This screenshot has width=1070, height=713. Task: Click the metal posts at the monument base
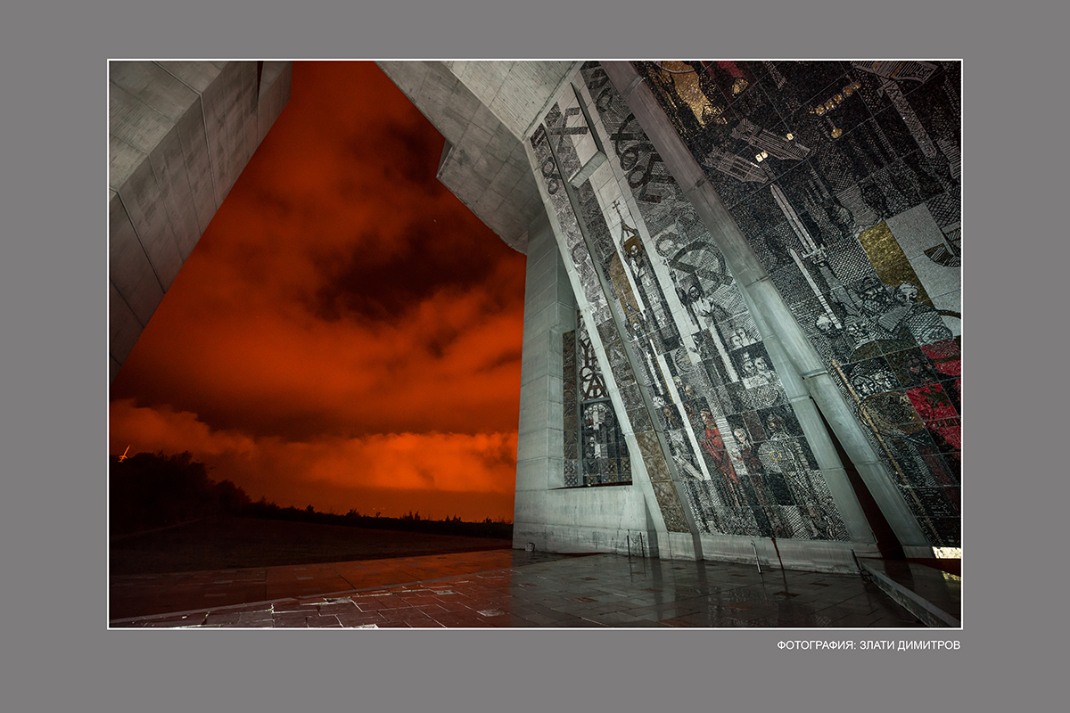[x=635, y=543]
